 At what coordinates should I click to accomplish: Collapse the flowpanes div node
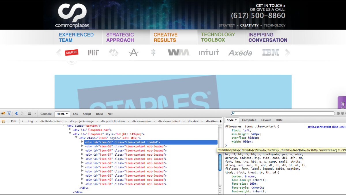70,134
